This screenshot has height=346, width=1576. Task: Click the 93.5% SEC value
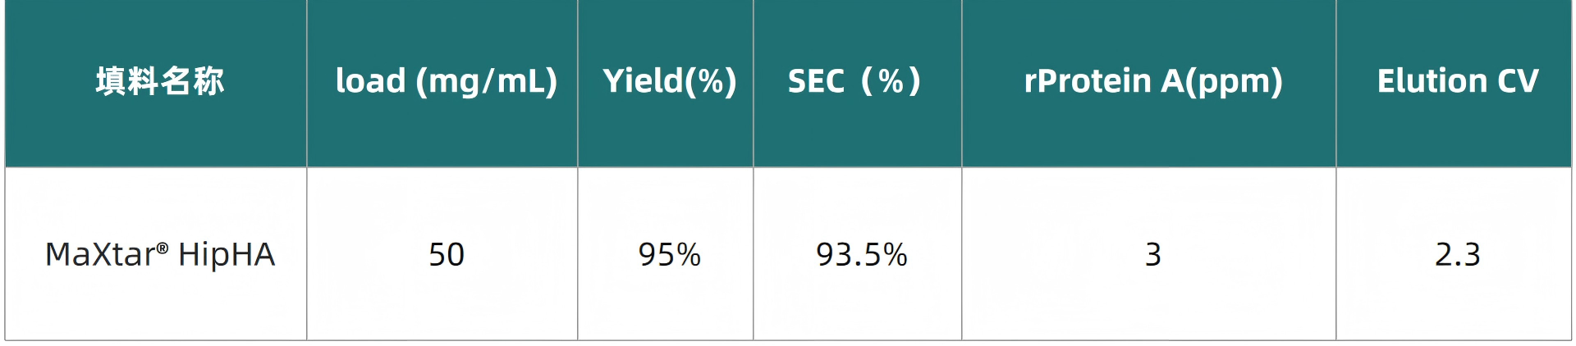pyautogui.click(x=861, y=255)
